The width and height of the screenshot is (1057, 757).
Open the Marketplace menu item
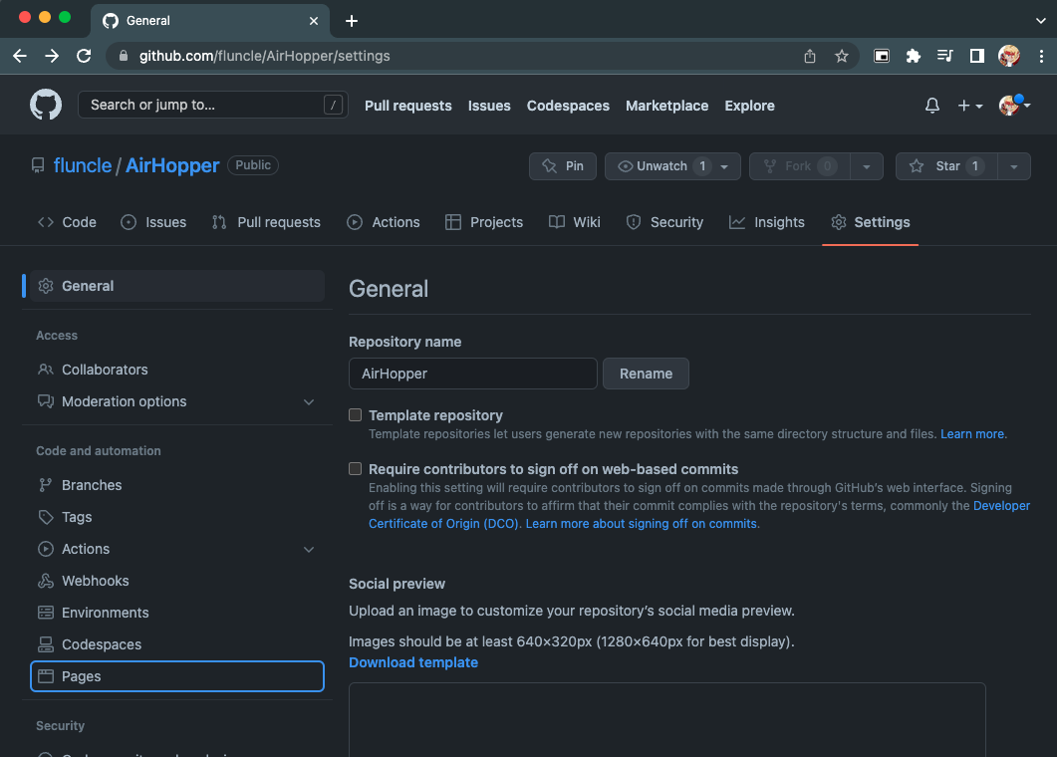(x=666, y=106)
